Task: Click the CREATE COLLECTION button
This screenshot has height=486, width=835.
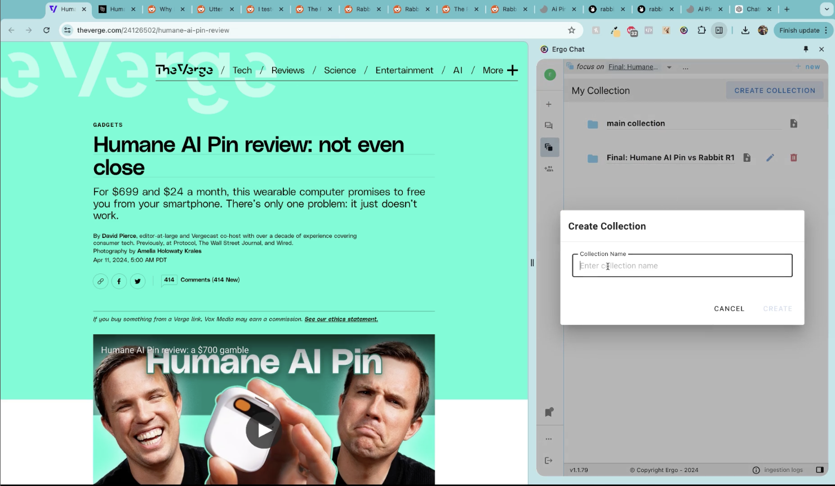Action: [775, 90]
